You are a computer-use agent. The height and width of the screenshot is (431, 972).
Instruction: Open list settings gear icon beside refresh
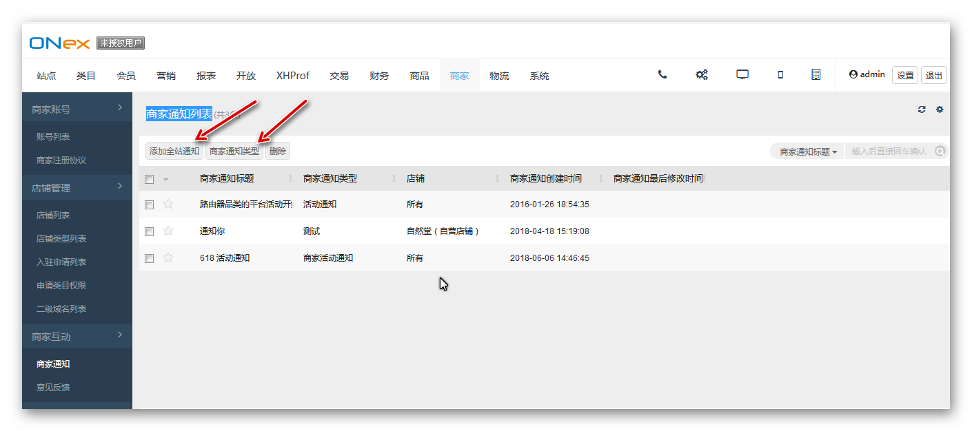(940, 109)
